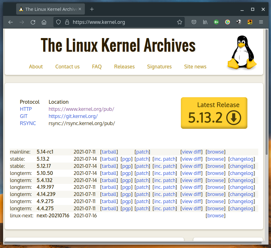Download Latest Release 5.13.2
This screenshot has height=248, width=271.
(x=214, y=113)
